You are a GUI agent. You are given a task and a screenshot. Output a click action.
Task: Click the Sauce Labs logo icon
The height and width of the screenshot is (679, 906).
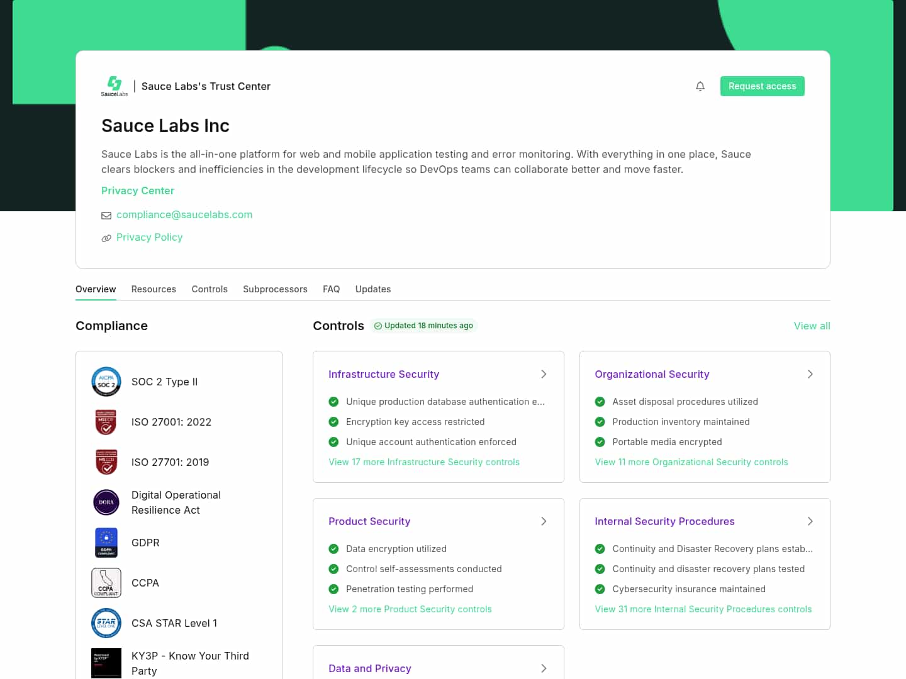click(115, 86)
